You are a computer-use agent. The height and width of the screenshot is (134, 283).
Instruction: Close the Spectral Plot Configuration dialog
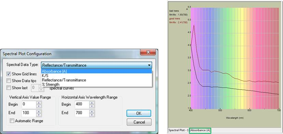pyautogui.click(x=148, y=53)
